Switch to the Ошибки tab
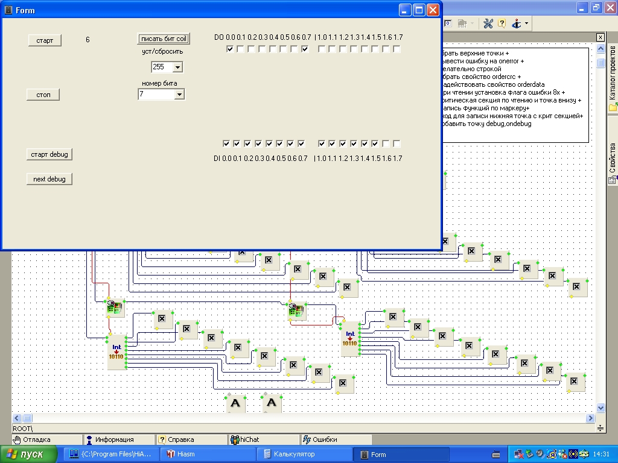This screenshot has height=463, width=618. 336,439
